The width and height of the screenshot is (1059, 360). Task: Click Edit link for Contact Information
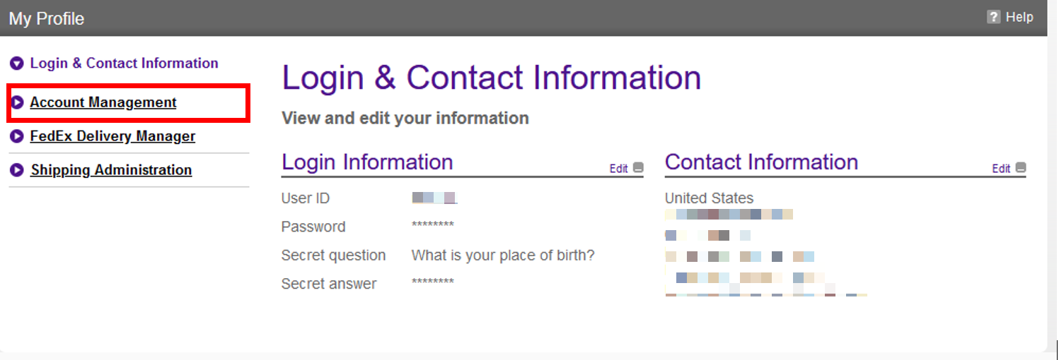coord(1001,169)
